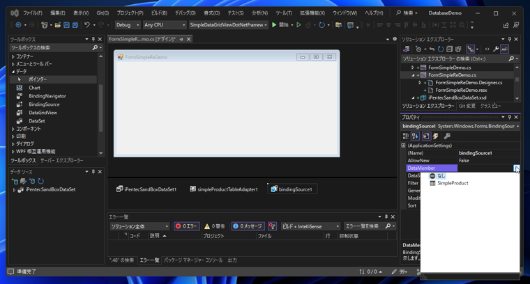Click the blue restart circular arrow icon
This screenshot has height=284, width=530.
pos(321,25)
